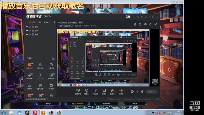The height and width of the screenshot is (115, 204).
Task: Toggle the lock on the 全屏 1 source
Action: click(x=30, y=34)
